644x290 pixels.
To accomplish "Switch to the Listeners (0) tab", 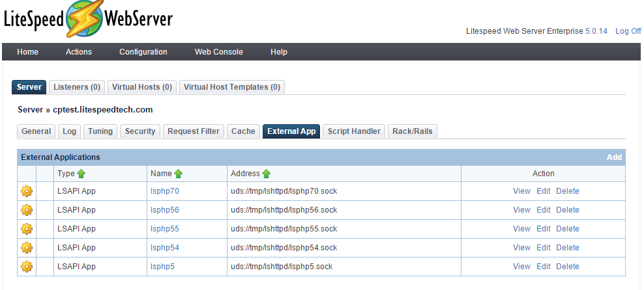I will click(x=77, y=87).
